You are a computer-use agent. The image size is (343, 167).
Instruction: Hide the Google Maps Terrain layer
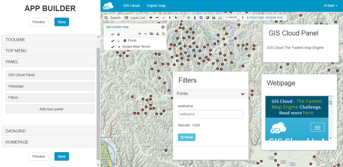coord(112,47)
